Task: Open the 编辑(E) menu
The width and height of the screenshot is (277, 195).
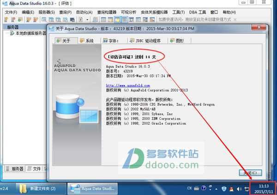Action: [28, 12]
